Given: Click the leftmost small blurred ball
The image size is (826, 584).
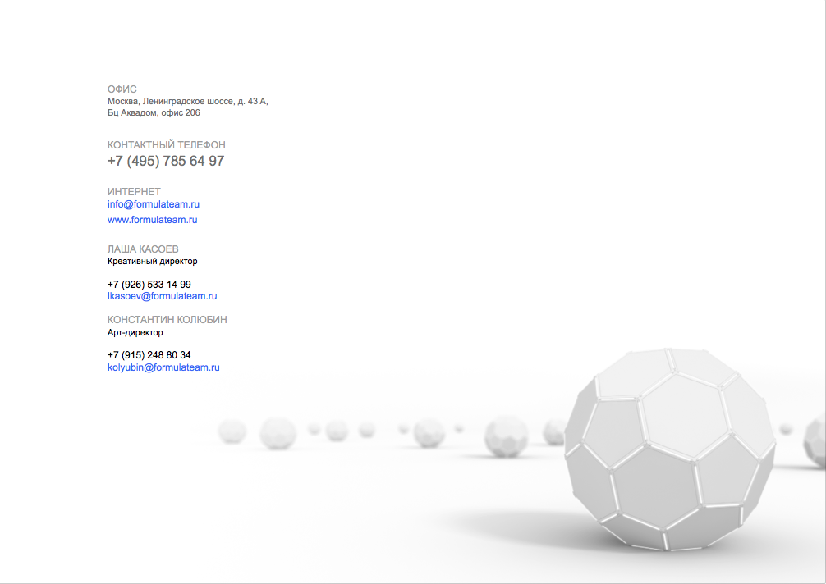Looking at the screenshot, I should coord(232,431).
